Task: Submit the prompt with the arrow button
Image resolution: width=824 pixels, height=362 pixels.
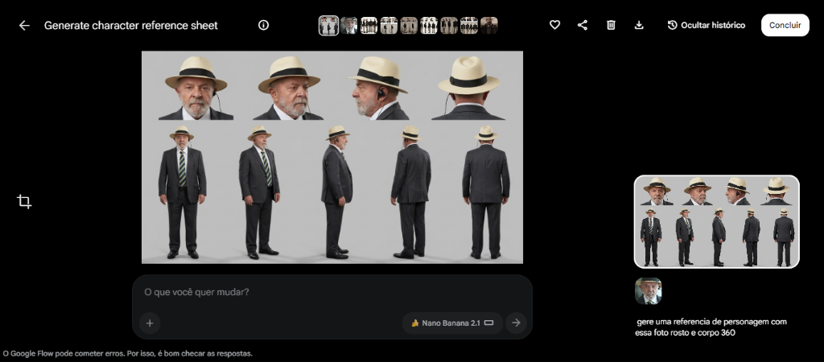Action: (x=516, y=323)
